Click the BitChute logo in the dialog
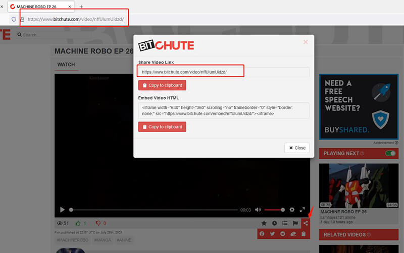 [x=166, y=45]
